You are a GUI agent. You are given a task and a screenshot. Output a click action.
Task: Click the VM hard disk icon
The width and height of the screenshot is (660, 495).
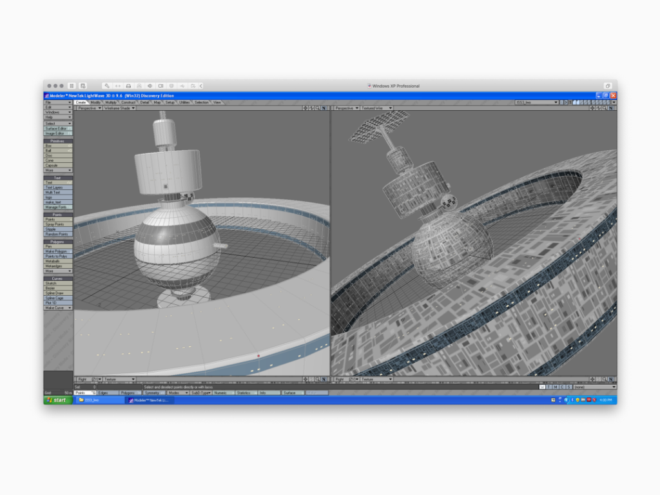(x=128, y=86)
